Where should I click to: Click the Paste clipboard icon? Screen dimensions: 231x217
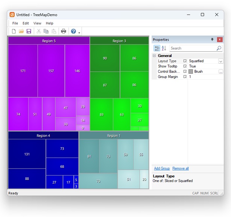click(54, 31)
